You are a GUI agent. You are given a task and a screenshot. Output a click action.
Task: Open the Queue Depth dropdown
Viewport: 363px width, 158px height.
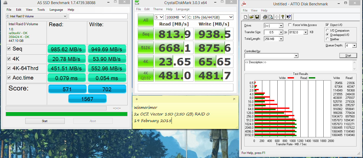[354, 46]
